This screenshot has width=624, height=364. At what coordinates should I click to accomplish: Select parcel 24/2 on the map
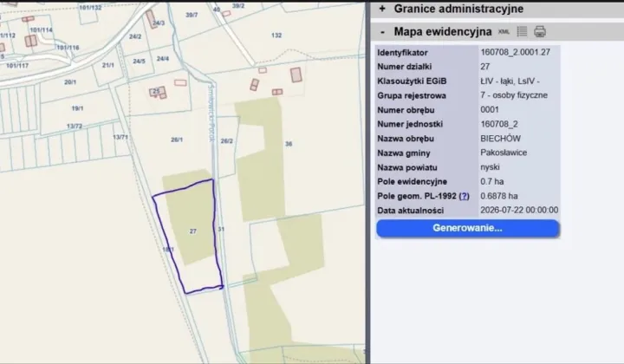tap(135, 36)
